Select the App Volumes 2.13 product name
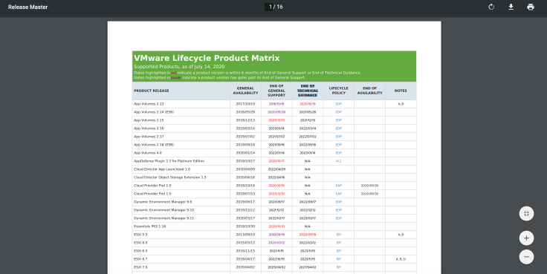The height and width of the screenshot is (274, 547). tap(149, 104)
